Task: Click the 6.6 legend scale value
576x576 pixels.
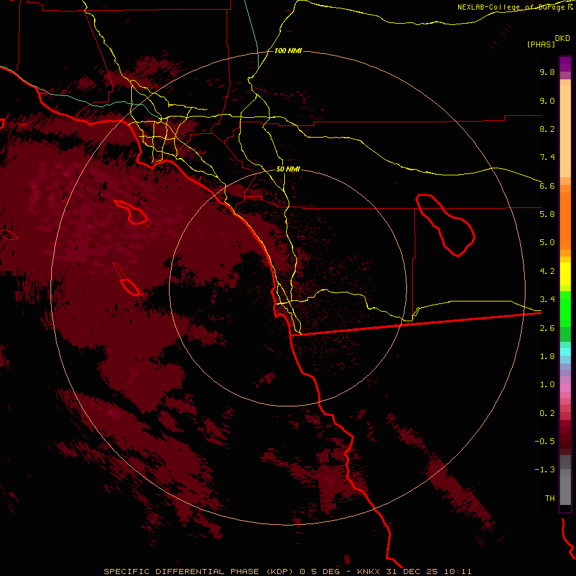Action: (x=547, y=186)
